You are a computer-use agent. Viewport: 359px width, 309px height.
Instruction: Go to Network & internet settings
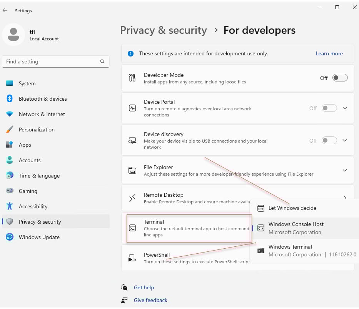pos(56,114)
